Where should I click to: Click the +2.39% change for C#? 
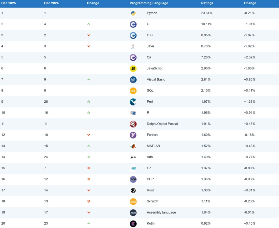coord(250,57)
